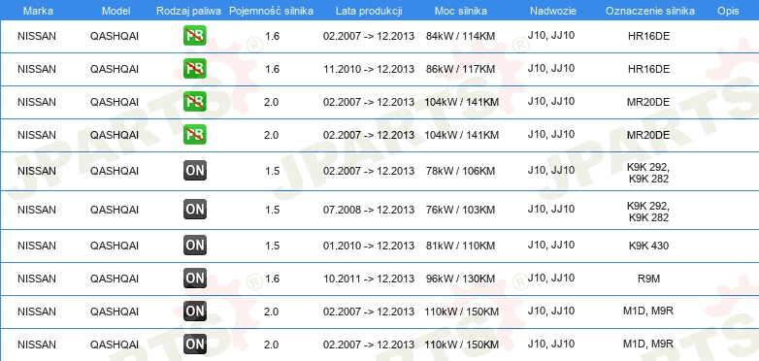This screenshot has width=759, height=361.
Task: Select the Marka column header
Action: click(38, 11)
